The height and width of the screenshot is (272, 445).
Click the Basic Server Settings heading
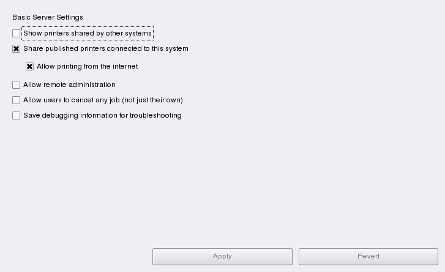(x=47, y=17)
